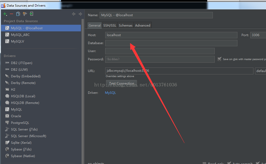Screen dimensions: 266x164
Task: Switch to the Advanced tab
Action: coord(143,25)
